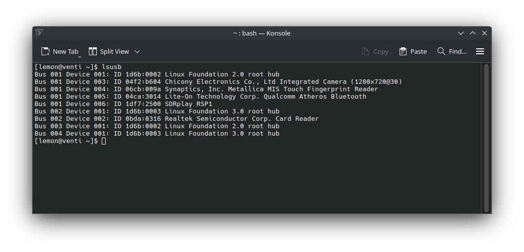Maximize the Konsole window

tap(473, 33)
